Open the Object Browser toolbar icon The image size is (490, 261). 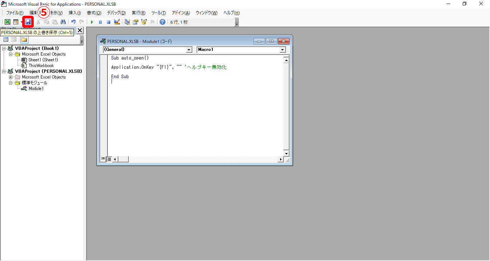[x=144, y=22]
